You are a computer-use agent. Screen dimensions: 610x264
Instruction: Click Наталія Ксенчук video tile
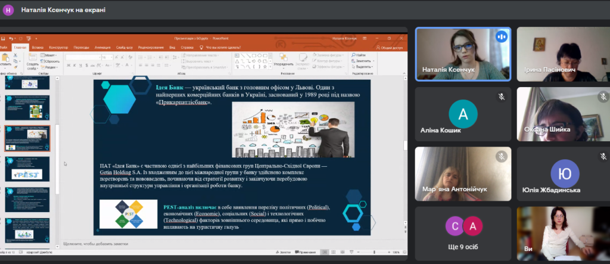pyautogui.click(x=463, y=54)
